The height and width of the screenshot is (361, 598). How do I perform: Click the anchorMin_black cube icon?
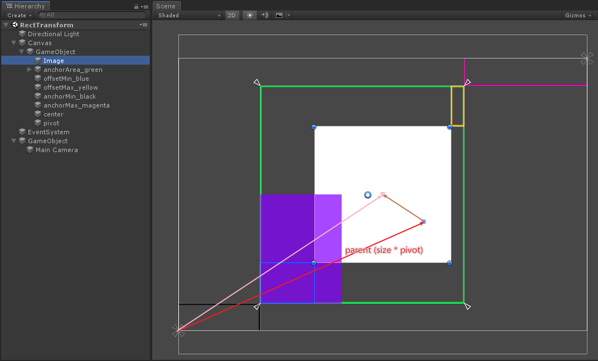[38, 96]
